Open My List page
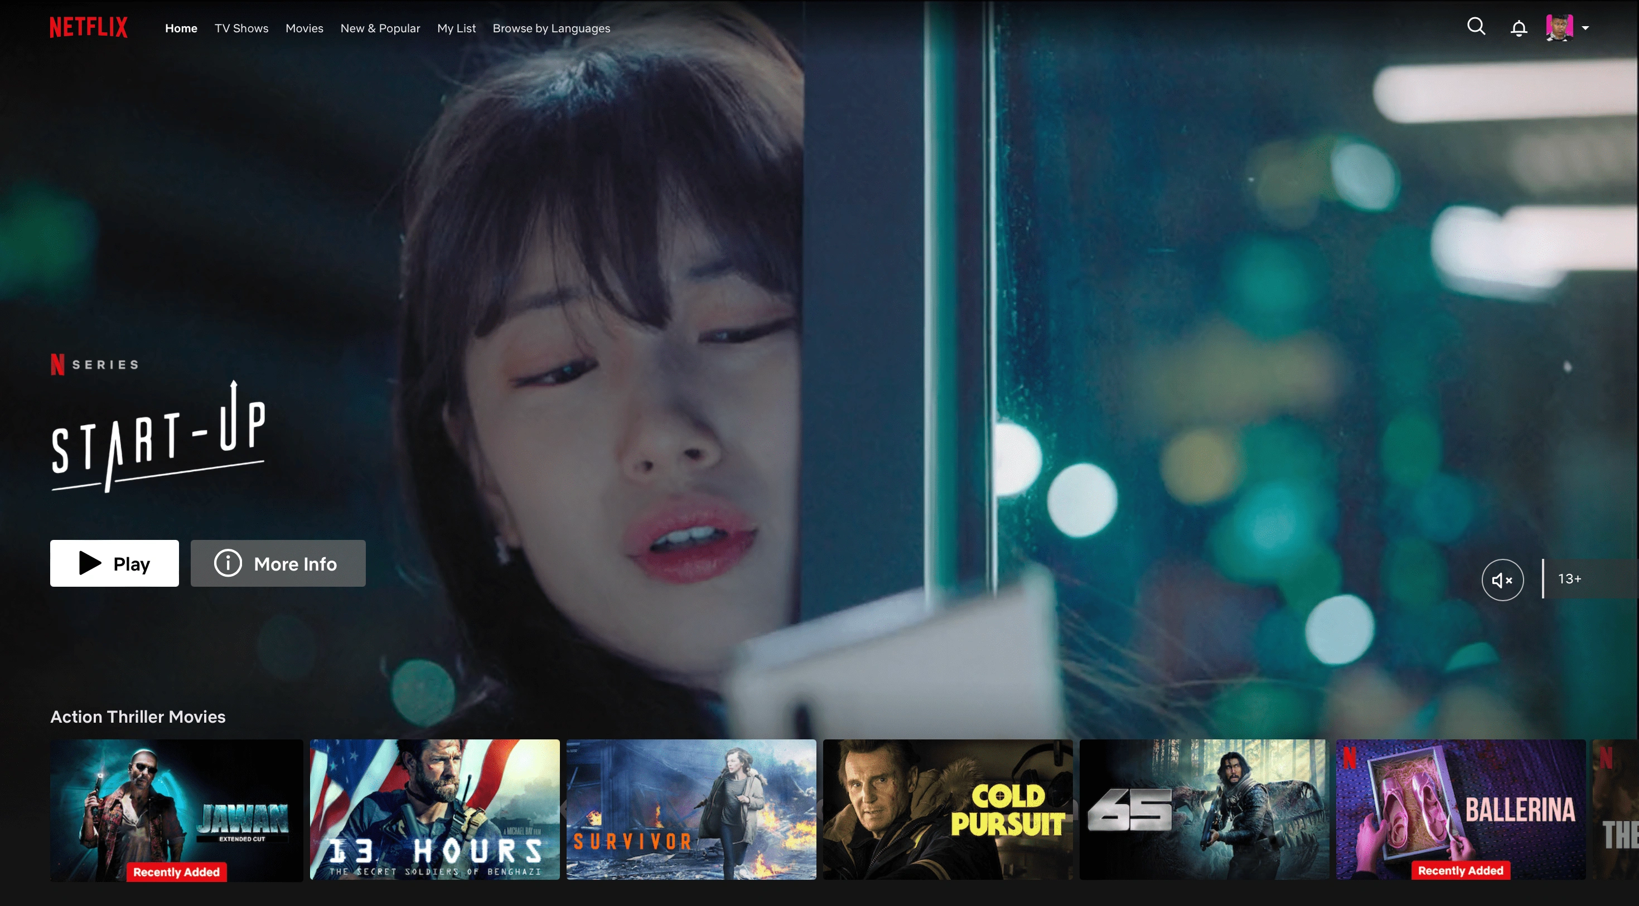 click(456, 28)
